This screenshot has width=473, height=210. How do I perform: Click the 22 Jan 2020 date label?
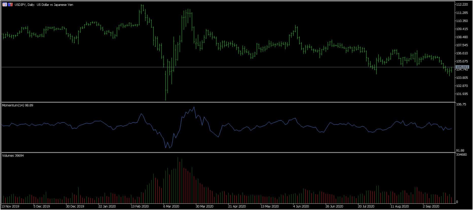pyautogui.click(x=107, y=206)
